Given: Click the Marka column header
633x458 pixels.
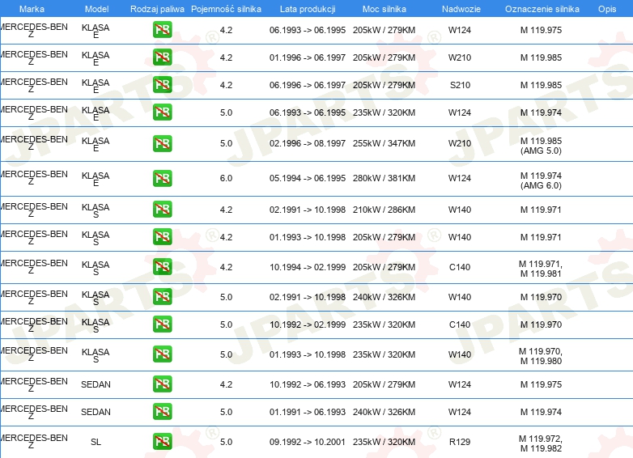Looking at the screenshot, I should click(x=32, y=9).
